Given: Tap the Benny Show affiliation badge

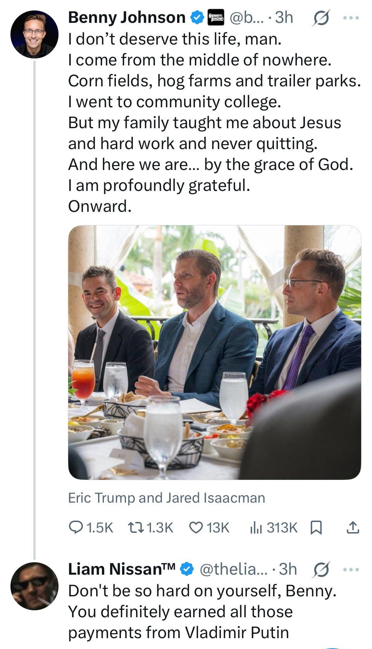Looking at the screenshot, I should (x=216, y=17).
